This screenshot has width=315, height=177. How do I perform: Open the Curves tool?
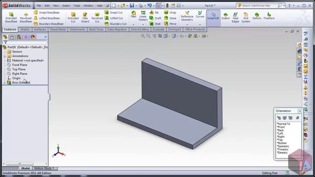tap(200, 14)
